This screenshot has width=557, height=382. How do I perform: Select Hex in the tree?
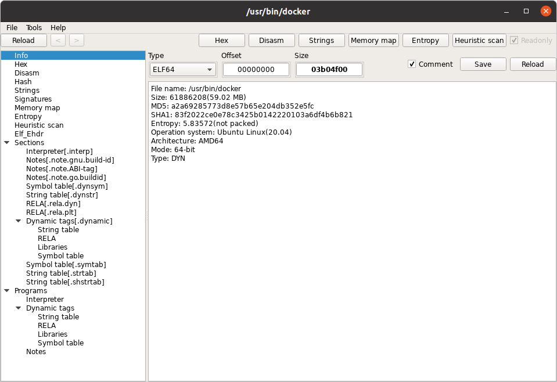pyautogui.click(x=20, y=64)
